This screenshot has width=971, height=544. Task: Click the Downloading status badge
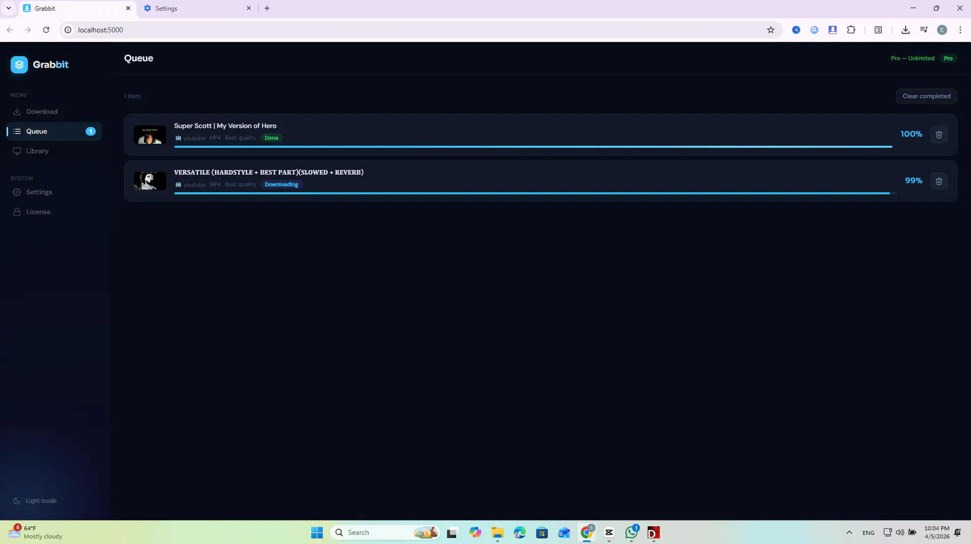(x=281, y=184)
